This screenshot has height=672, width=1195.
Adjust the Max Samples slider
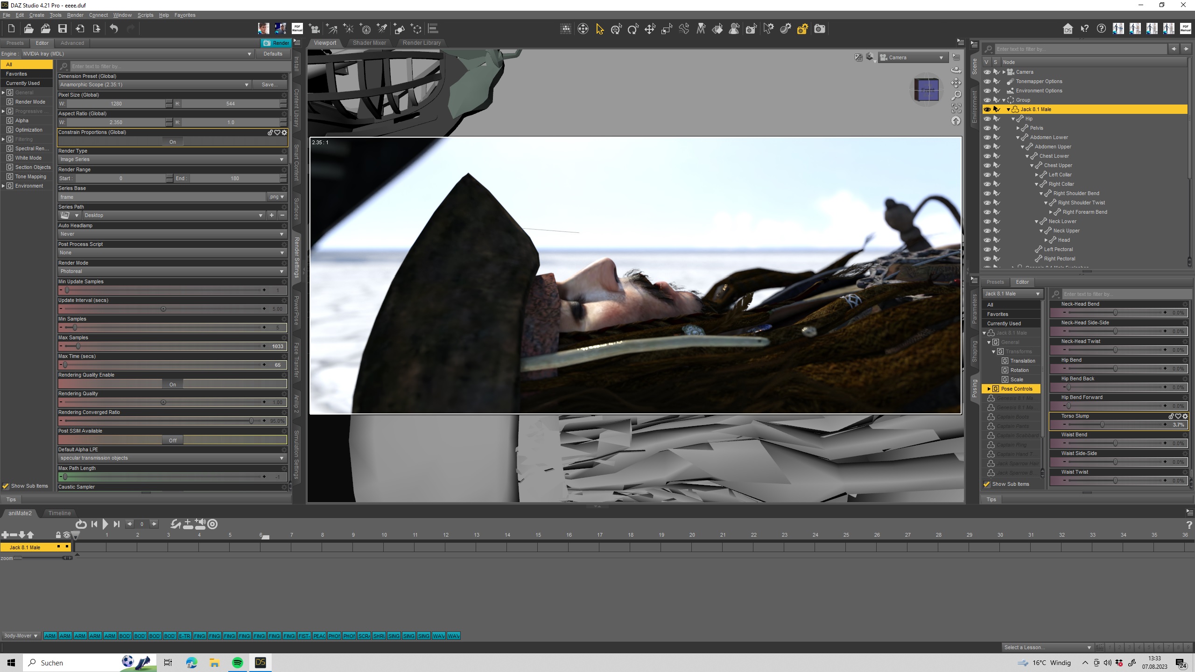point(78,346)
